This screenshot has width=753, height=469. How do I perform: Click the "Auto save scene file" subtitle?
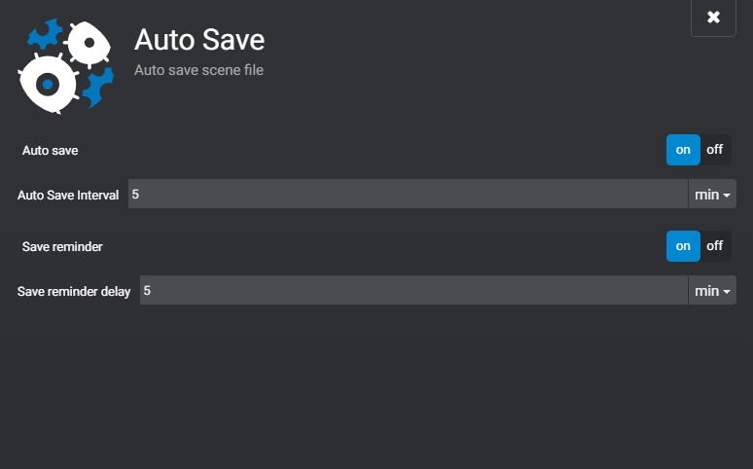(198, 70)
